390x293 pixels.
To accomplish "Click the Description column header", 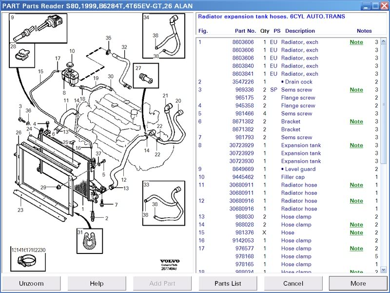I will tap(300, 31).
